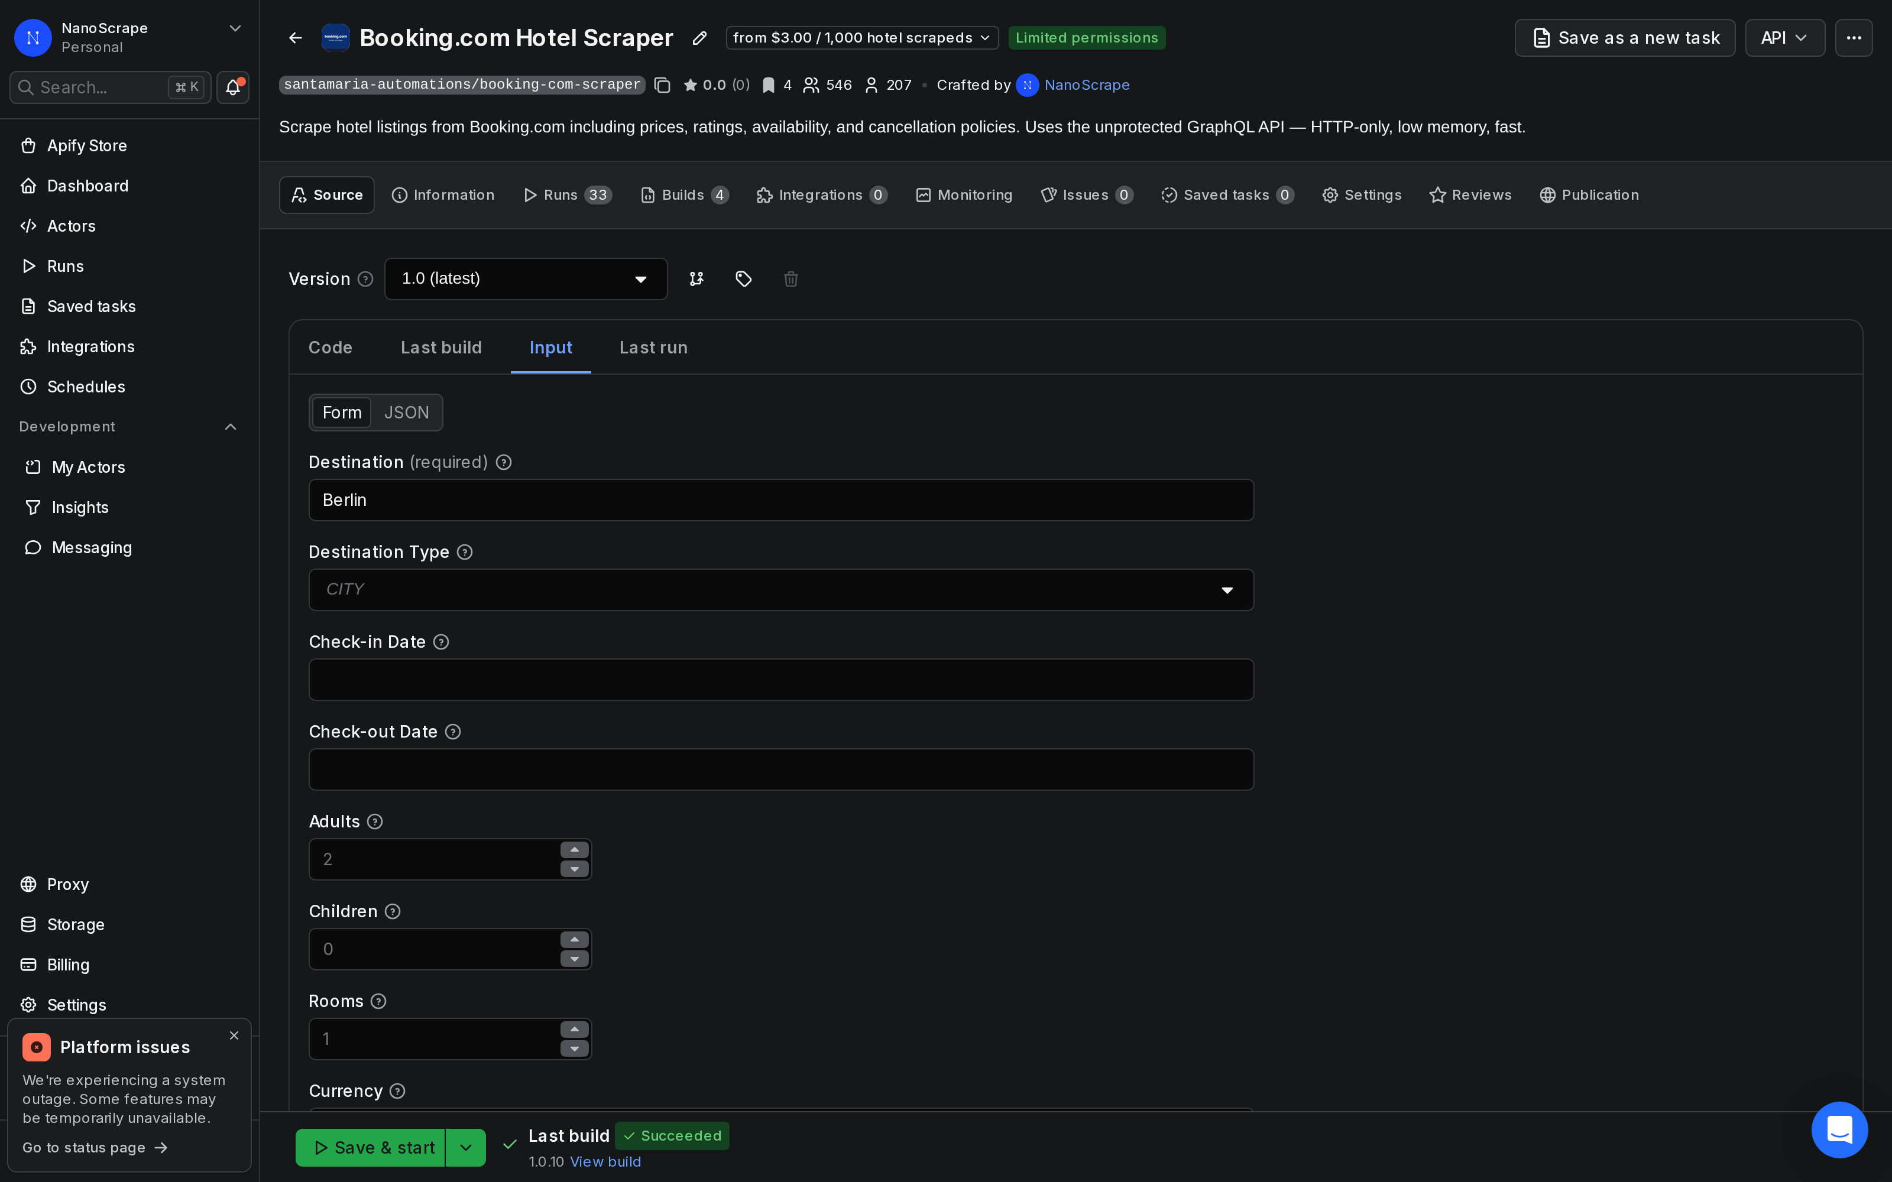Click the View build link
1892x1182 pixels.
[x=605, y=1162]
